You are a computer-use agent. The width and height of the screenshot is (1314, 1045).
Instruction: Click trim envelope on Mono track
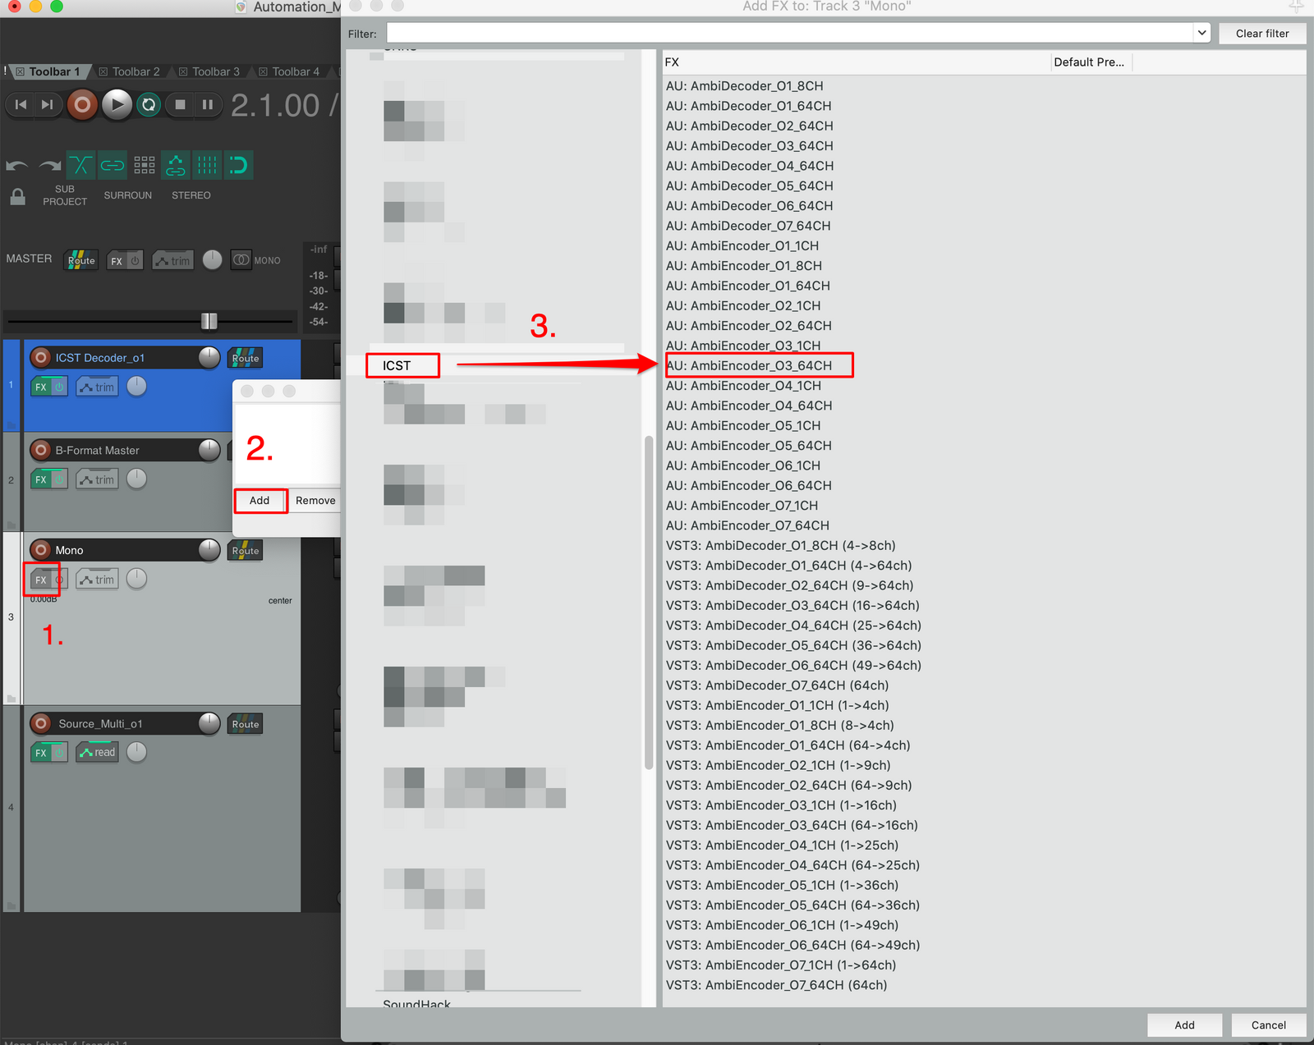[97, 580]
